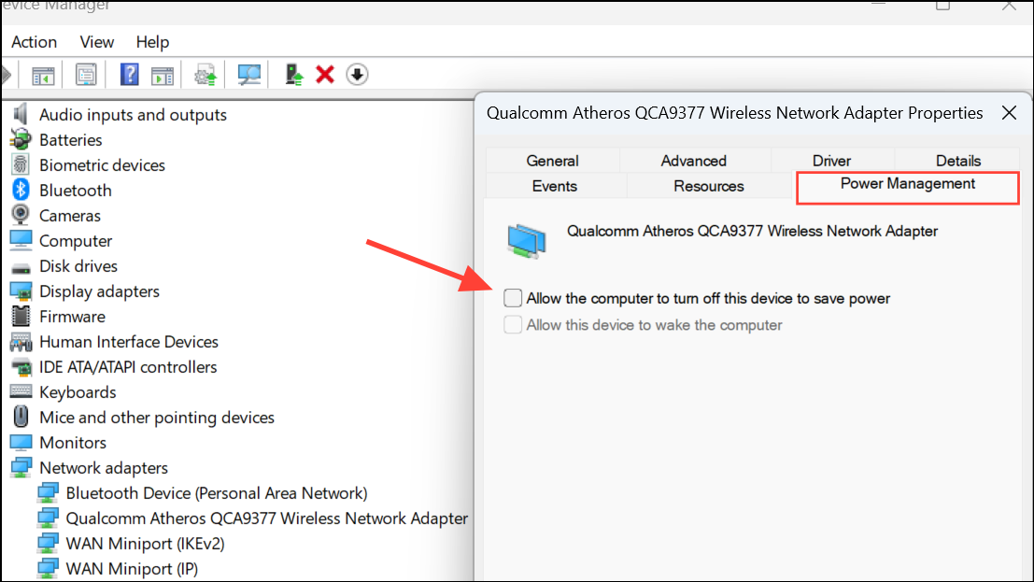Select WAN Miniport (IKEv2) in the device tree
1034x582 pixels.
tap(146, 543)
